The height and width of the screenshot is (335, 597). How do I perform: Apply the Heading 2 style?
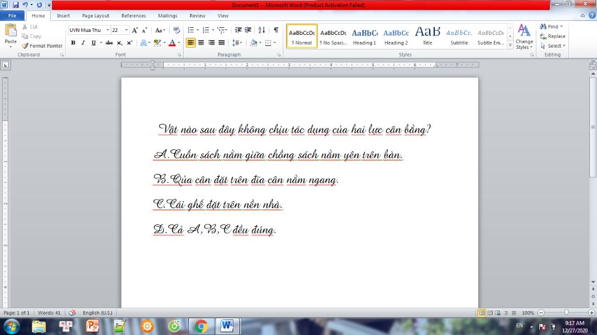(396, 37)
